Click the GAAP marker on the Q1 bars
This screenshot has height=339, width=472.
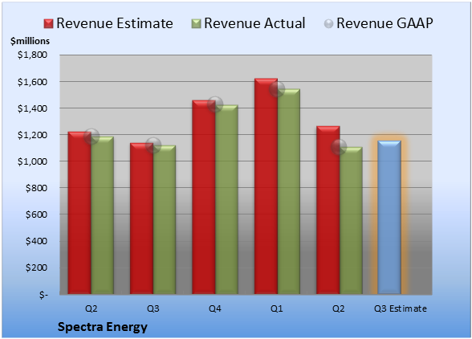pyautogui.click(x=277, y=89)
